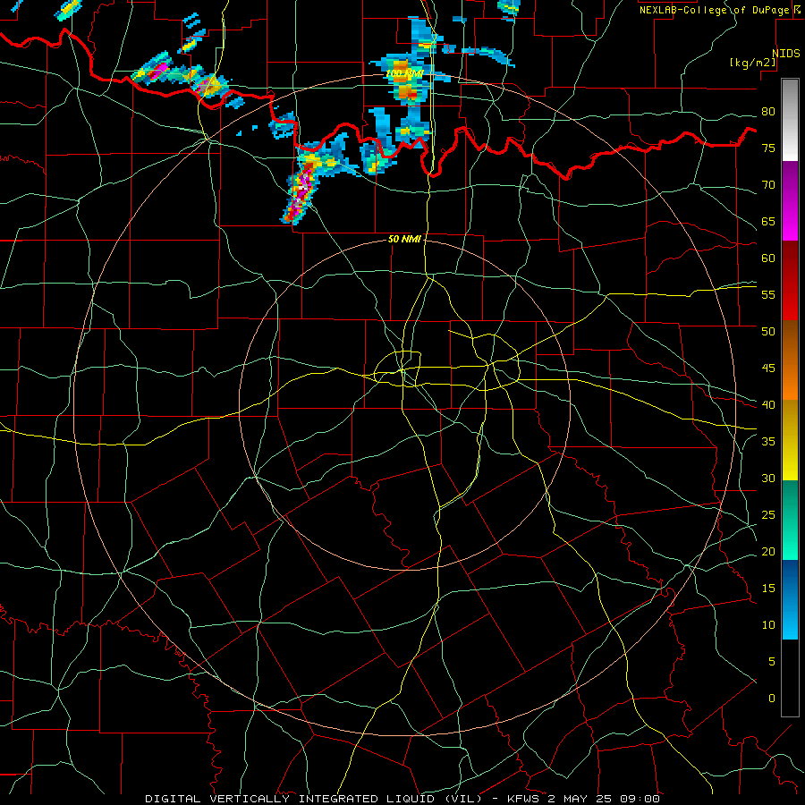
Task: Click the scale value 75
Action: (768, 148)
